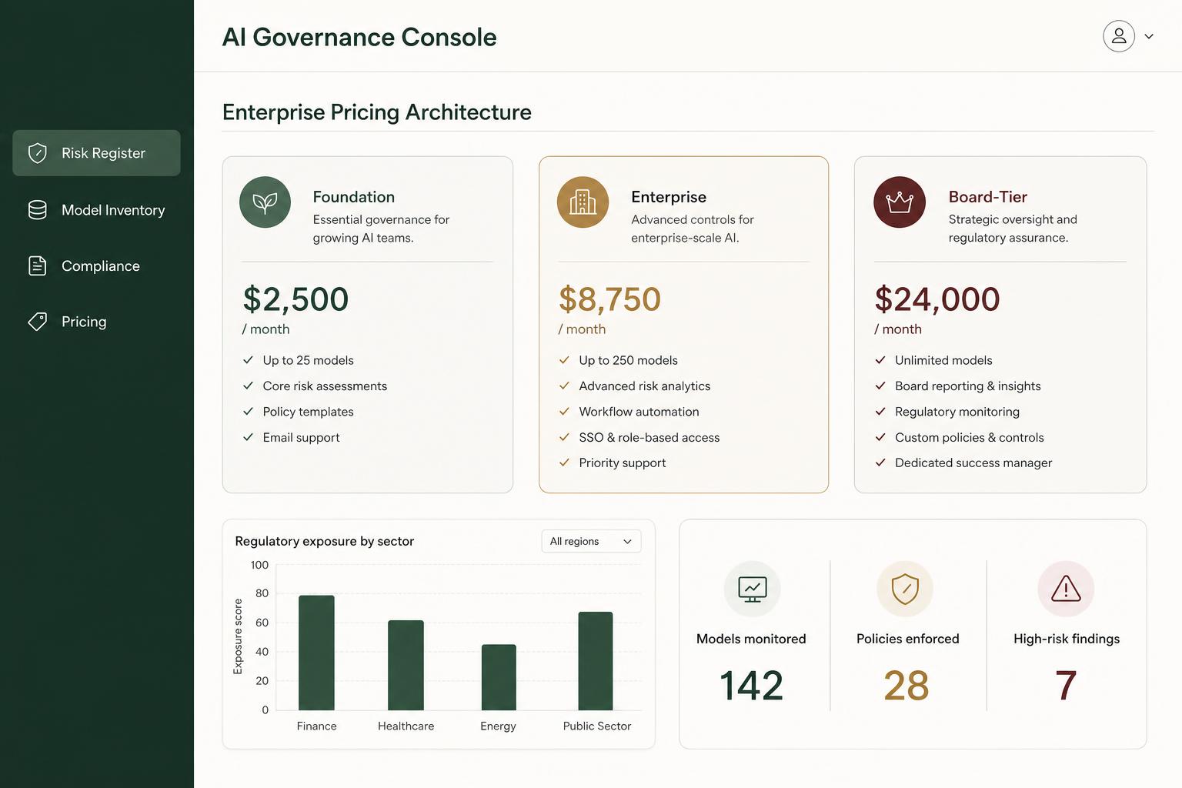Click 'Advanced controls for enterprise-scale AI.'
Screen dimensions: 1182x788
click(693, 229)
